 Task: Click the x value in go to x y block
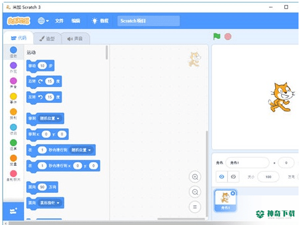(46, 134)
